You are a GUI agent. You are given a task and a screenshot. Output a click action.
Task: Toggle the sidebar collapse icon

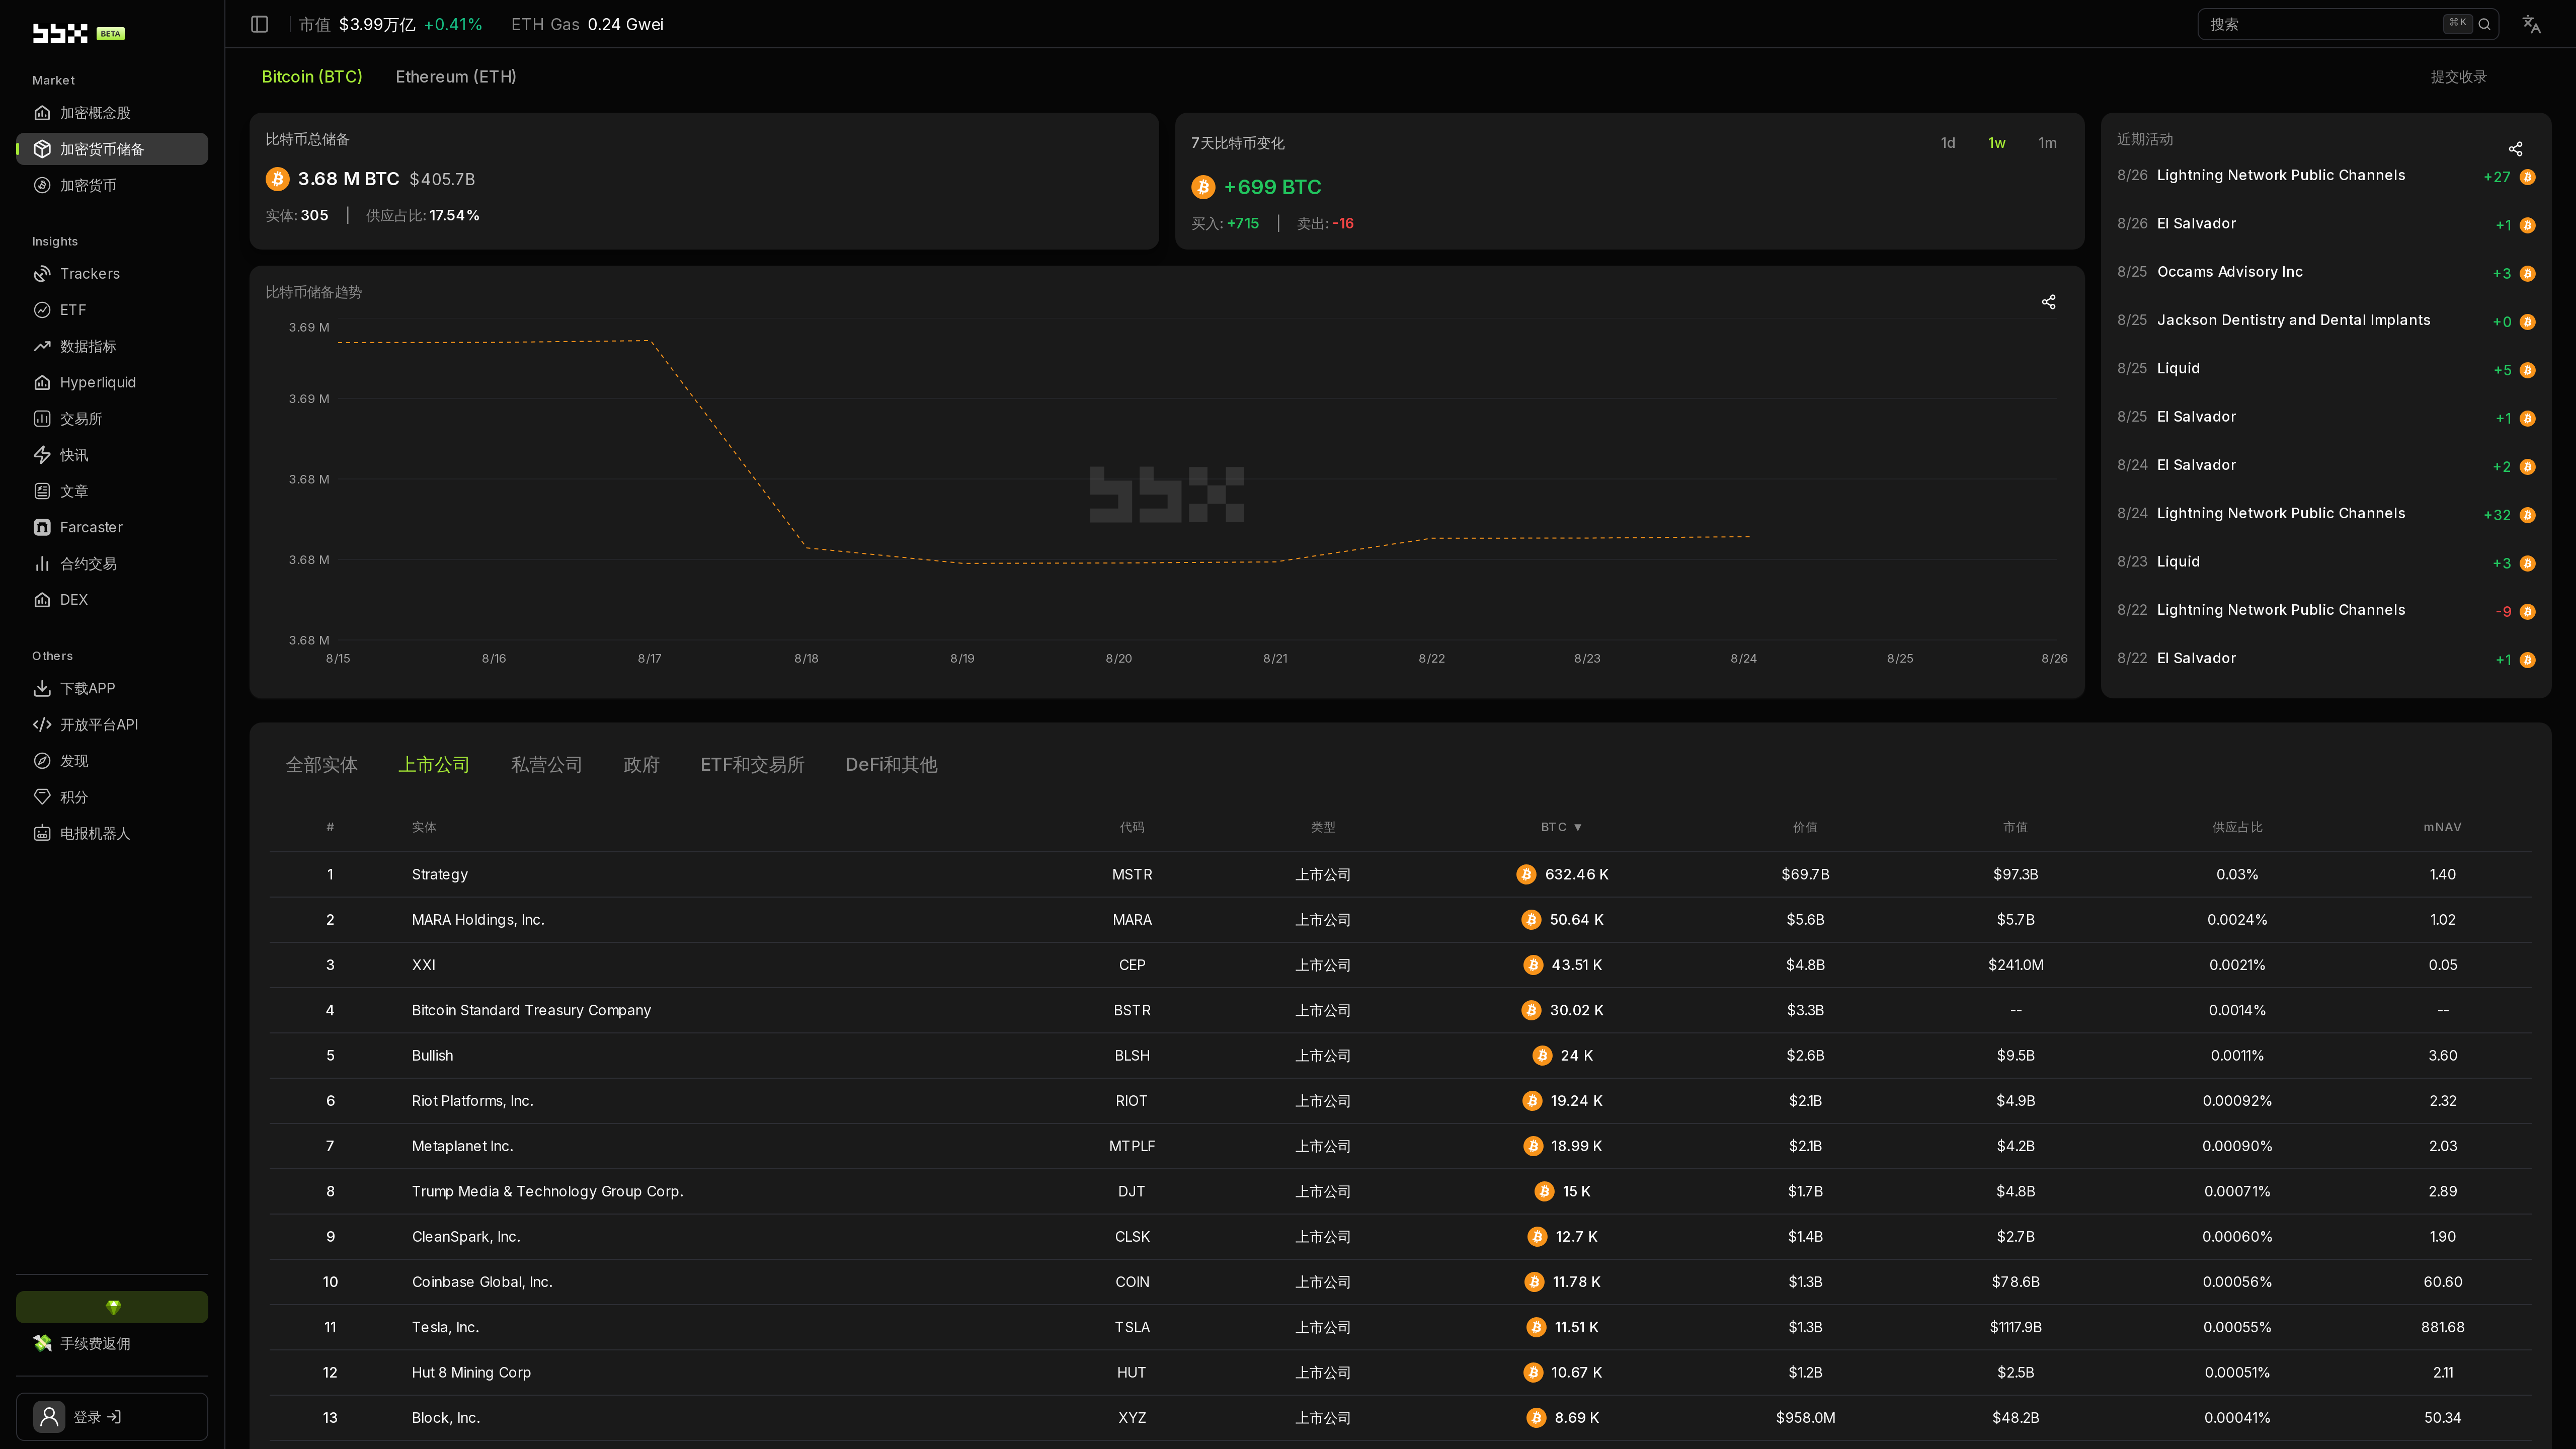[260, 24]
